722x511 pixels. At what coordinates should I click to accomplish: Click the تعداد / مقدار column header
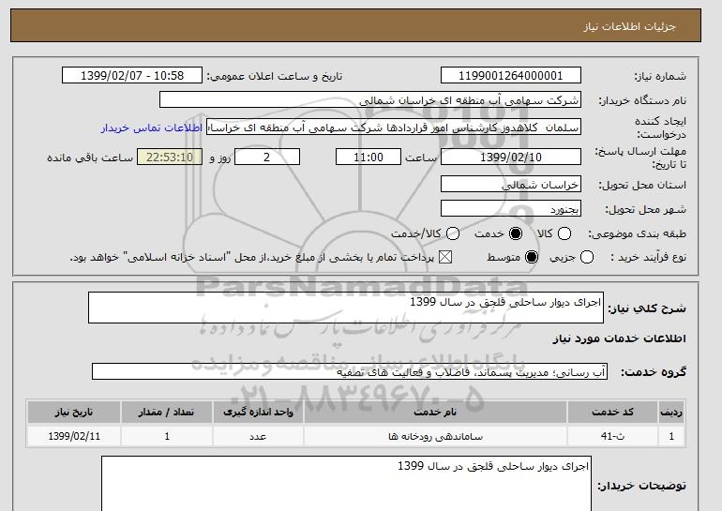[x=167, y=412]
